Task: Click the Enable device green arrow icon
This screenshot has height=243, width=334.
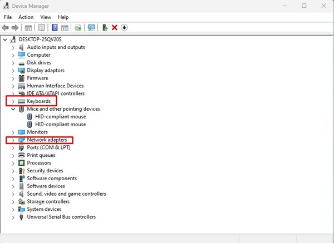Action: [105, 28]
